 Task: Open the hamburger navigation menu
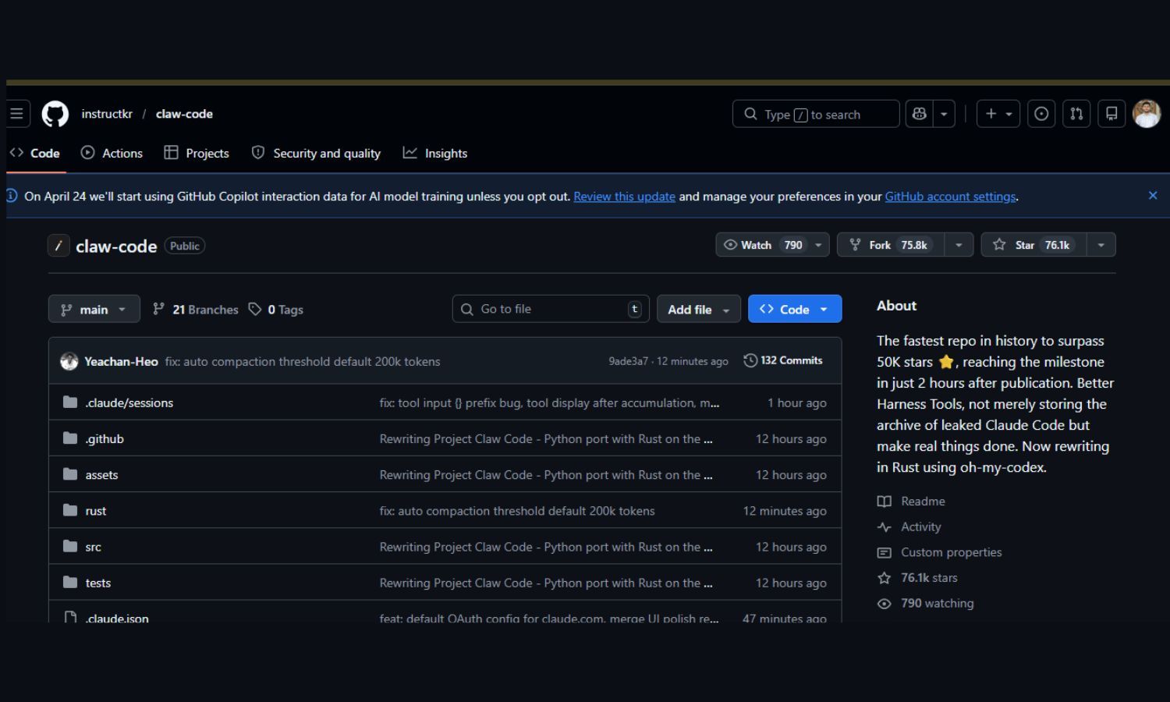pyautogui.click(x=17, y=114)
